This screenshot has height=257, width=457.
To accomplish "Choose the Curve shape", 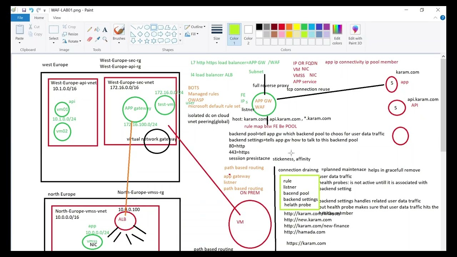I will [140, 27].
